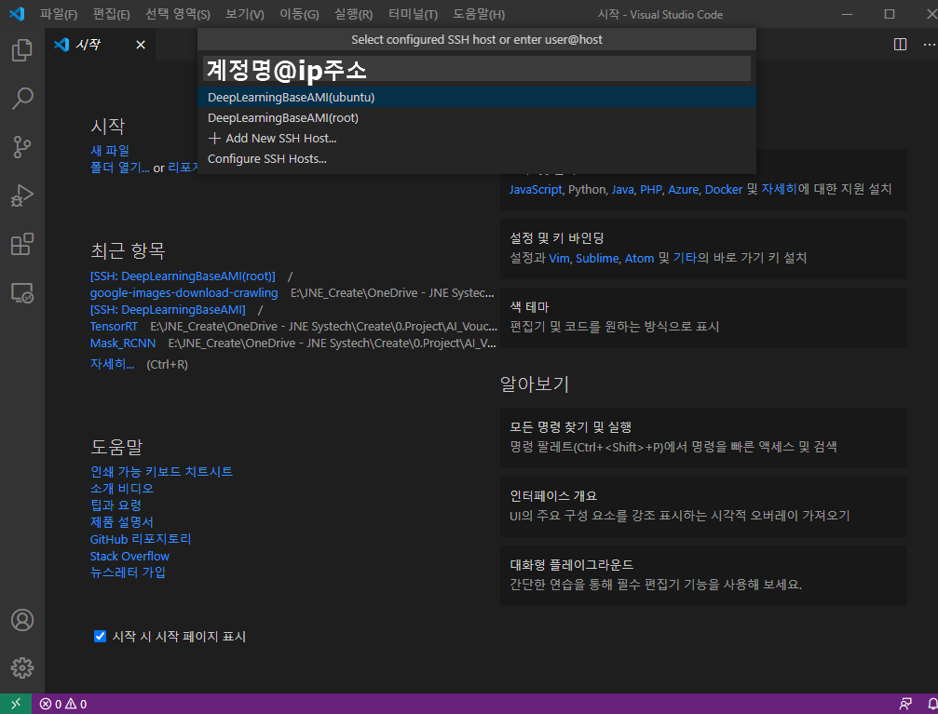Open 인터페이스 개요 card
The height and width of the screenshot is (714, 938).
pyautogui.click(x=703, y=506)
